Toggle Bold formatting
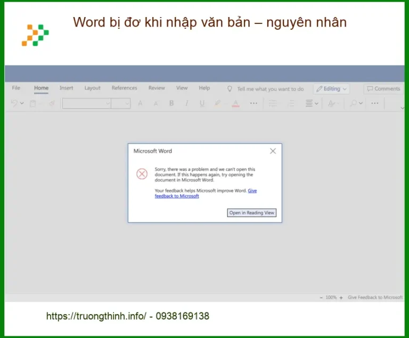Viewport: 409px width, 338px height. coord(171,103)
